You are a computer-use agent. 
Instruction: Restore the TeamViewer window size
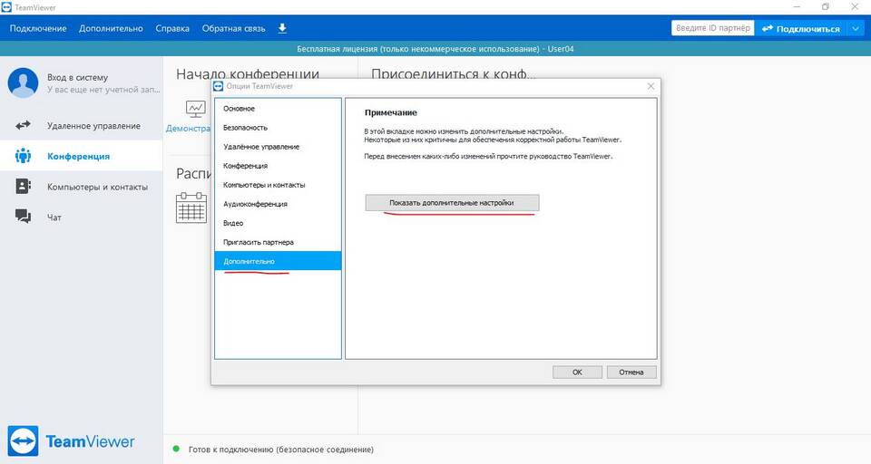826,6
